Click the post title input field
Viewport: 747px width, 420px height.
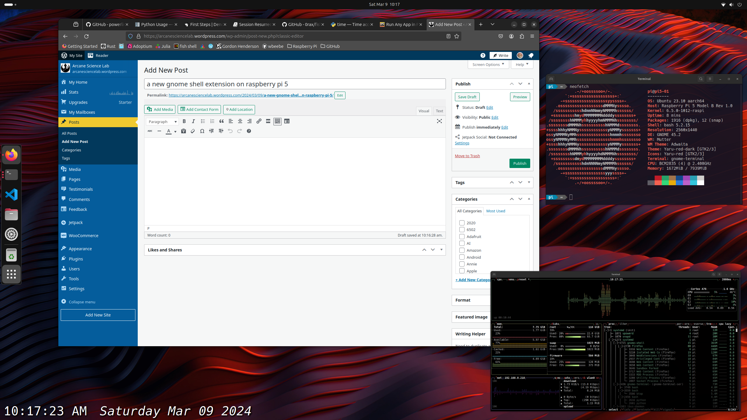(295, 84)
